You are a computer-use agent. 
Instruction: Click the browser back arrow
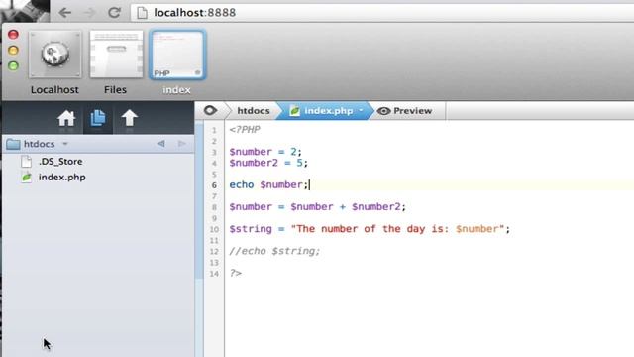pos(65,13)
